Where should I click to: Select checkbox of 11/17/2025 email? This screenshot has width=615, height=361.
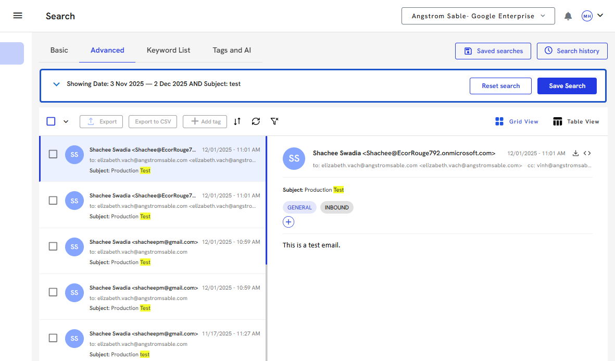coord(53,338)
